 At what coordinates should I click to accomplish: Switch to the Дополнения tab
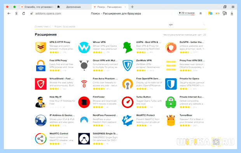click(x=73, y=7)
